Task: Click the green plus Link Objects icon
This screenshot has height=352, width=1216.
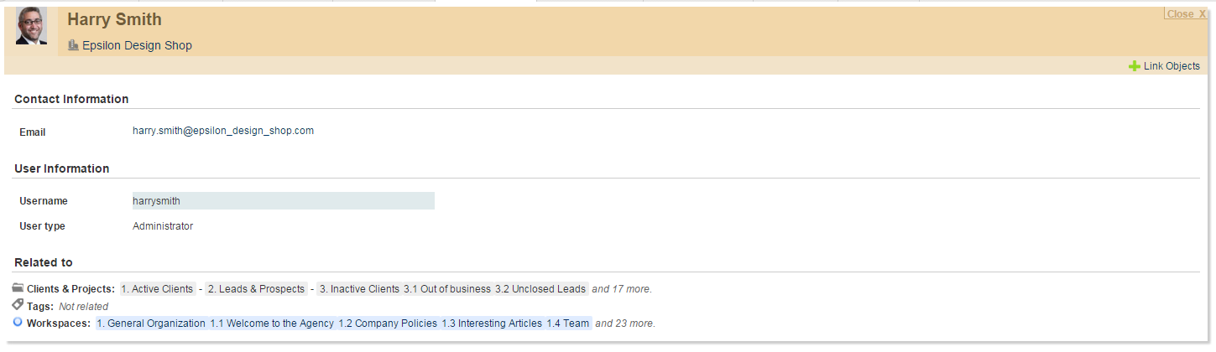Action: coord(1134,66)
